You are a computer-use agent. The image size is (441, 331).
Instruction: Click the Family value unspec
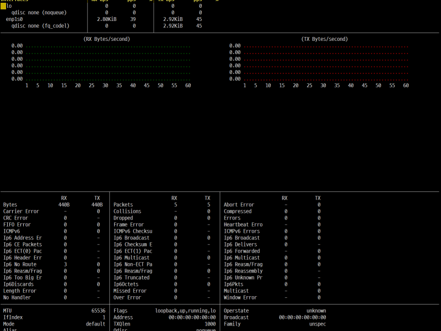pyautogui.click(x=318, y=324)
